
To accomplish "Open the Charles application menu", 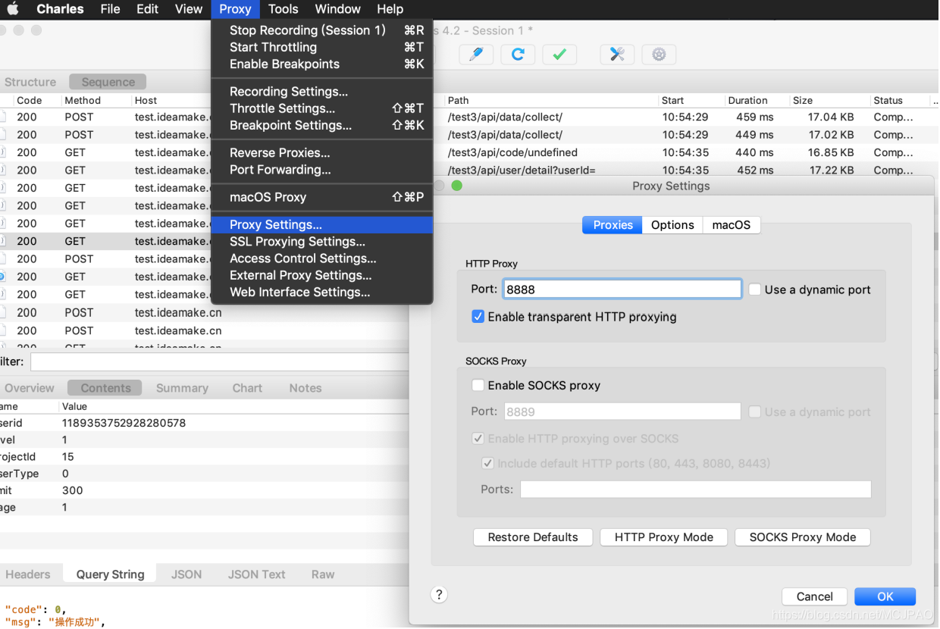I will (60, 9).
